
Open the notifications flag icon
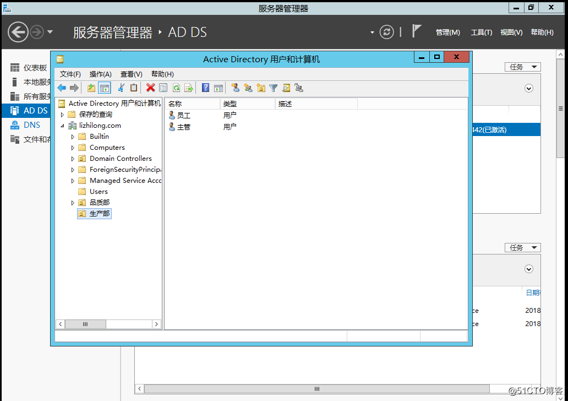coord(416,31)
